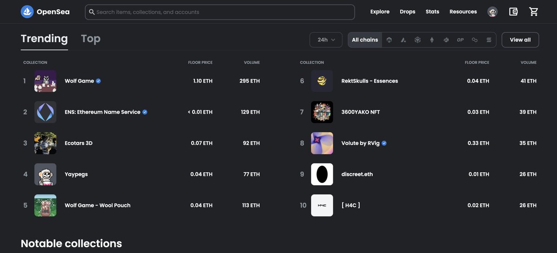
Task: Open Wolf Game - Wool Pouch thumbnail
Action: pyautogui.click(x=45, y=205)
